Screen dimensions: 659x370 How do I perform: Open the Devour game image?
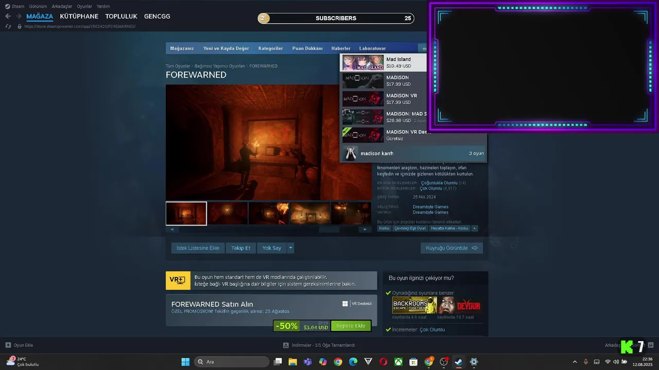pos(459,305)
